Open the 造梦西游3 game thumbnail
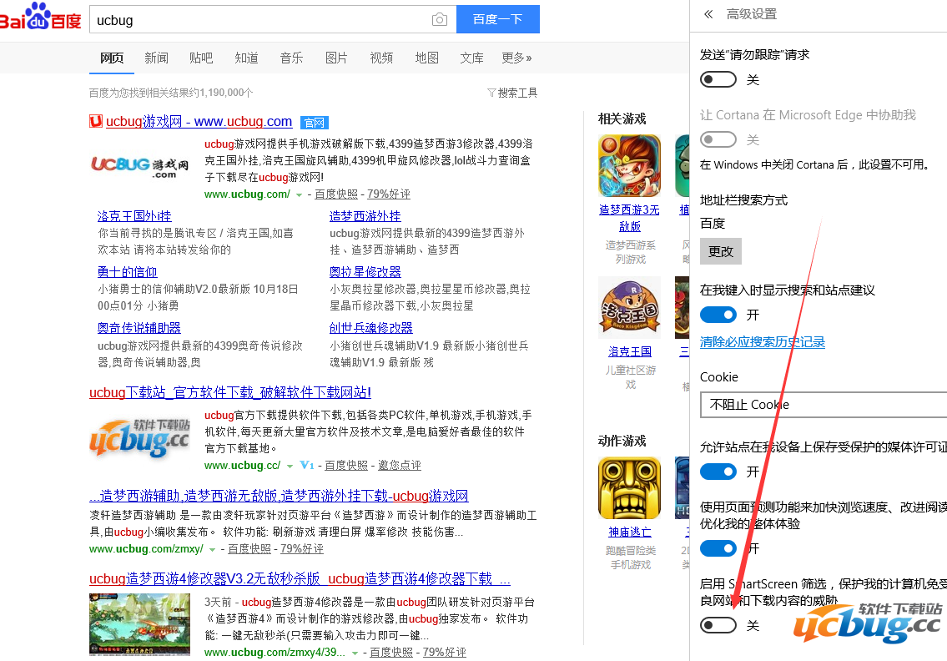Screen dimensions: 947x661 pos(629,165)
